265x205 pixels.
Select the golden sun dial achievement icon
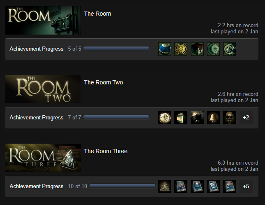(x=181, y=49)
